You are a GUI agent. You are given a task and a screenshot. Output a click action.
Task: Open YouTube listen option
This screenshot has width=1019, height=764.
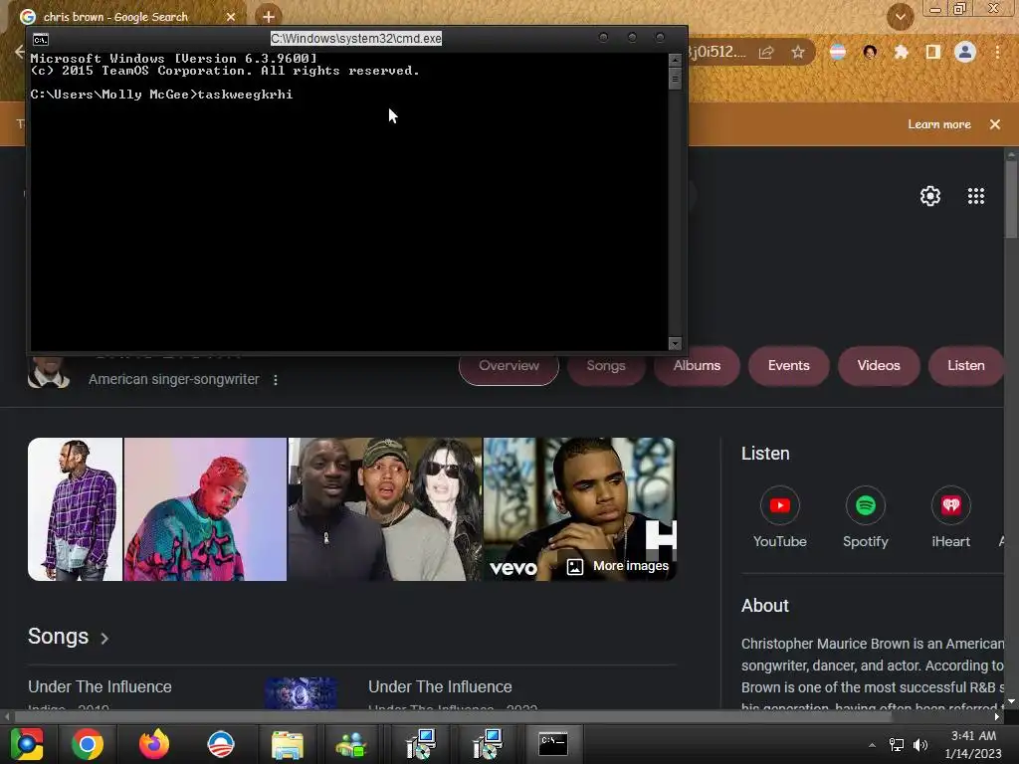click(x=780, y=517)
